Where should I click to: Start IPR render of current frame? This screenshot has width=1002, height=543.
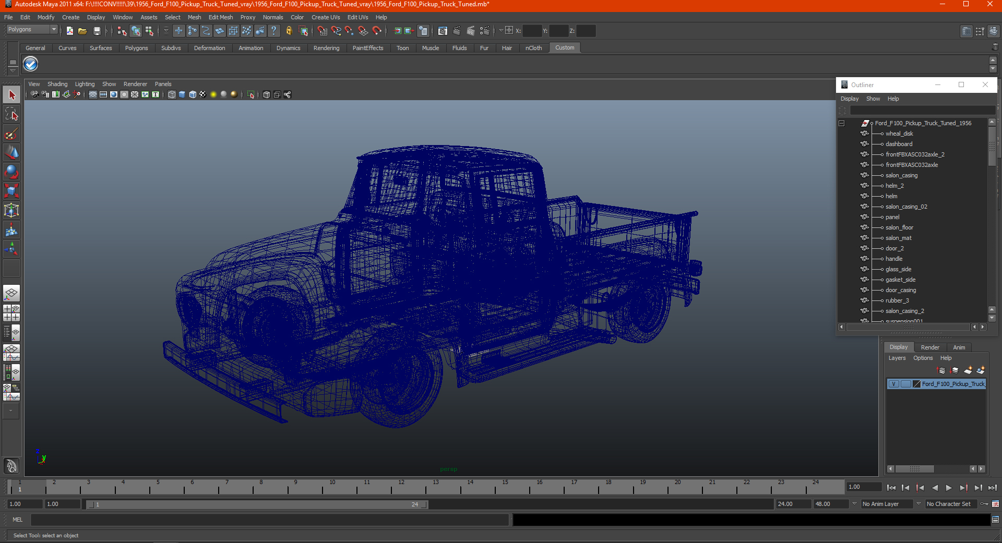pos(471,31)
